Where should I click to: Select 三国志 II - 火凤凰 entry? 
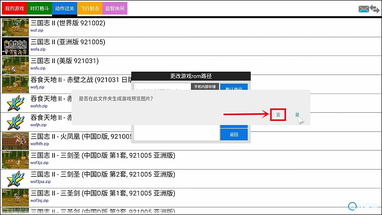point(81,137)
